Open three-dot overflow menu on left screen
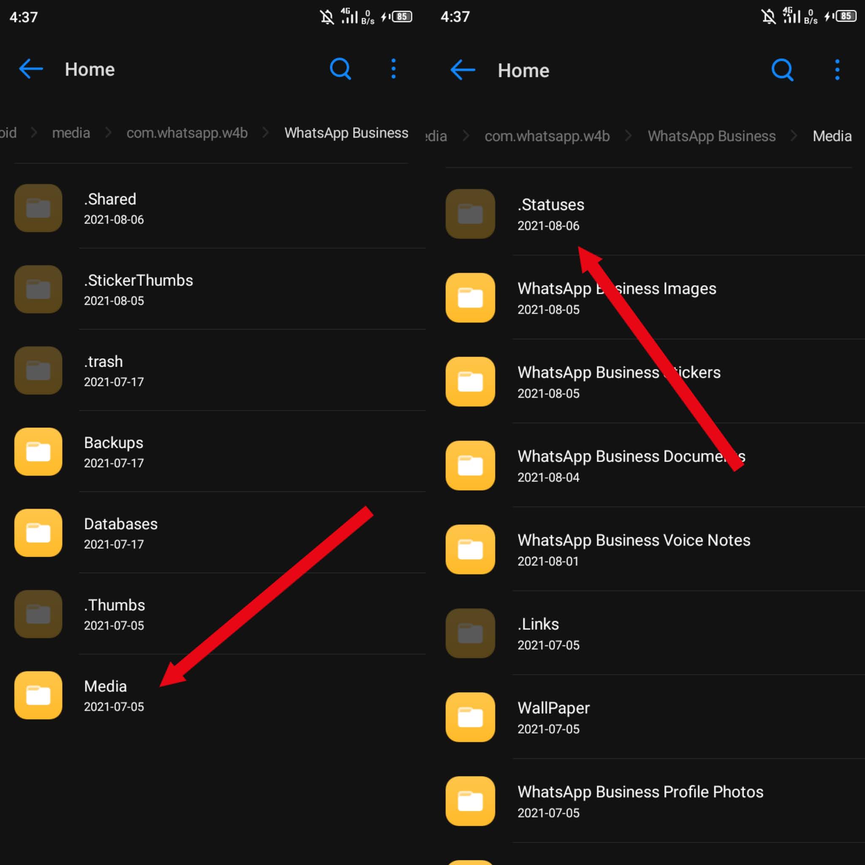Viewport: 865px width, 865px height. pyautogui.click(x=393, y=69)
